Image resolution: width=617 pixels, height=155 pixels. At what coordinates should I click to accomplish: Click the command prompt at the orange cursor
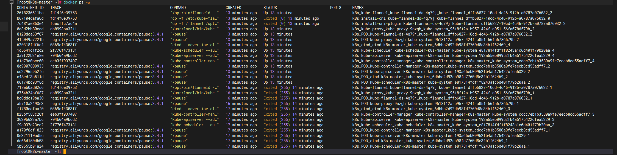[x=65, y=151]
